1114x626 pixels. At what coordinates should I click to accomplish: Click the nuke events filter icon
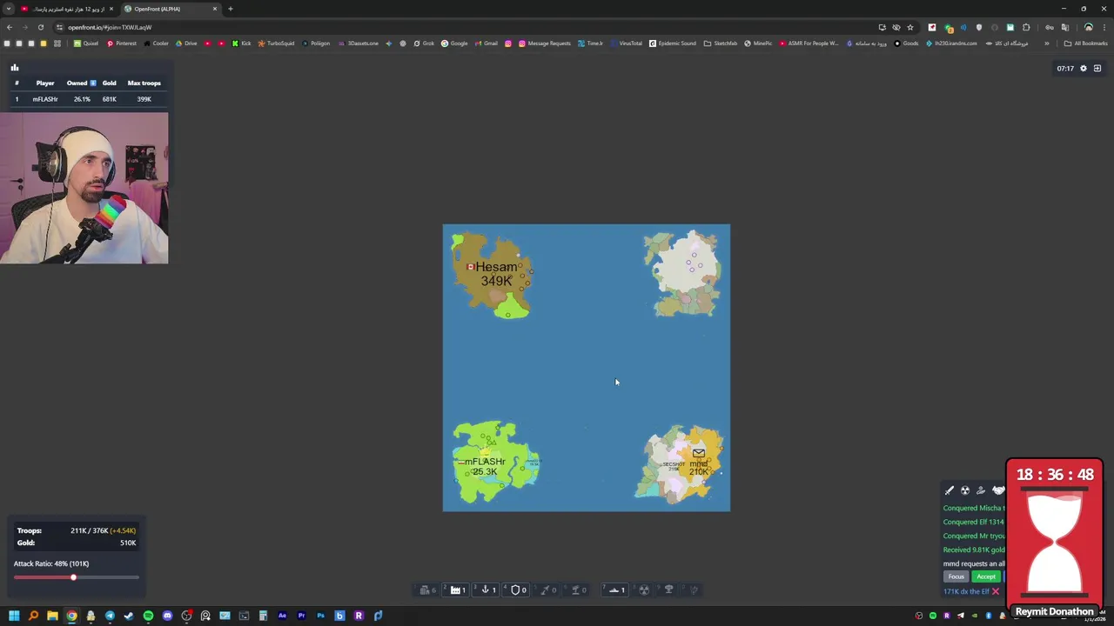click(965, 490)
